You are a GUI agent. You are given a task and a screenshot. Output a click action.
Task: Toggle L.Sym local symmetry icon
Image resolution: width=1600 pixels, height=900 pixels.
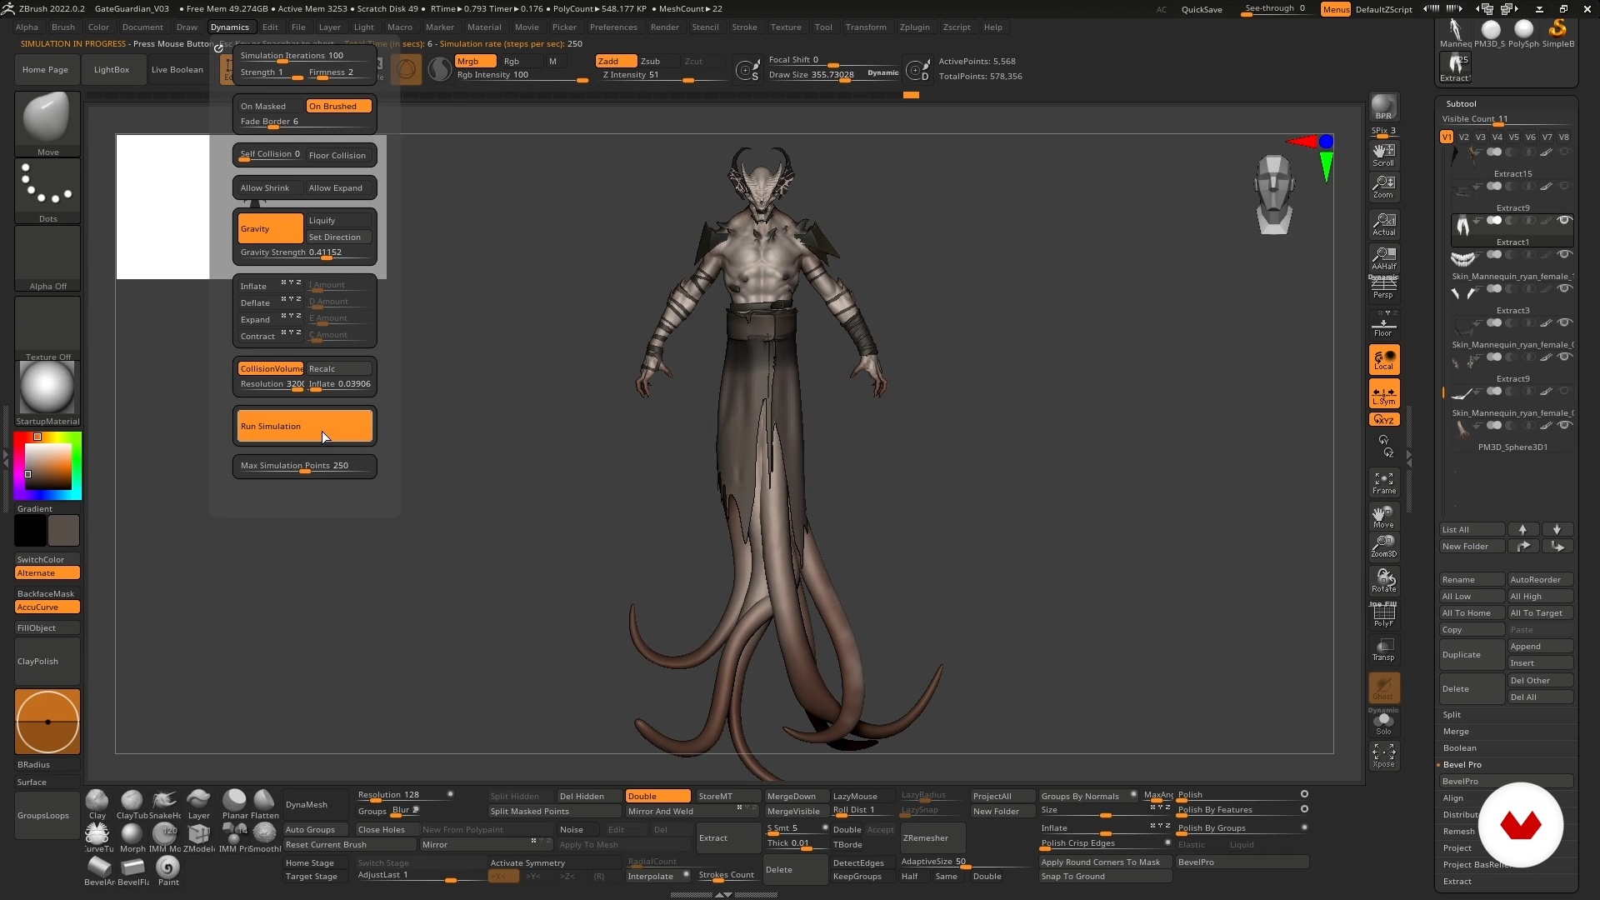(x=1383, y=393)
